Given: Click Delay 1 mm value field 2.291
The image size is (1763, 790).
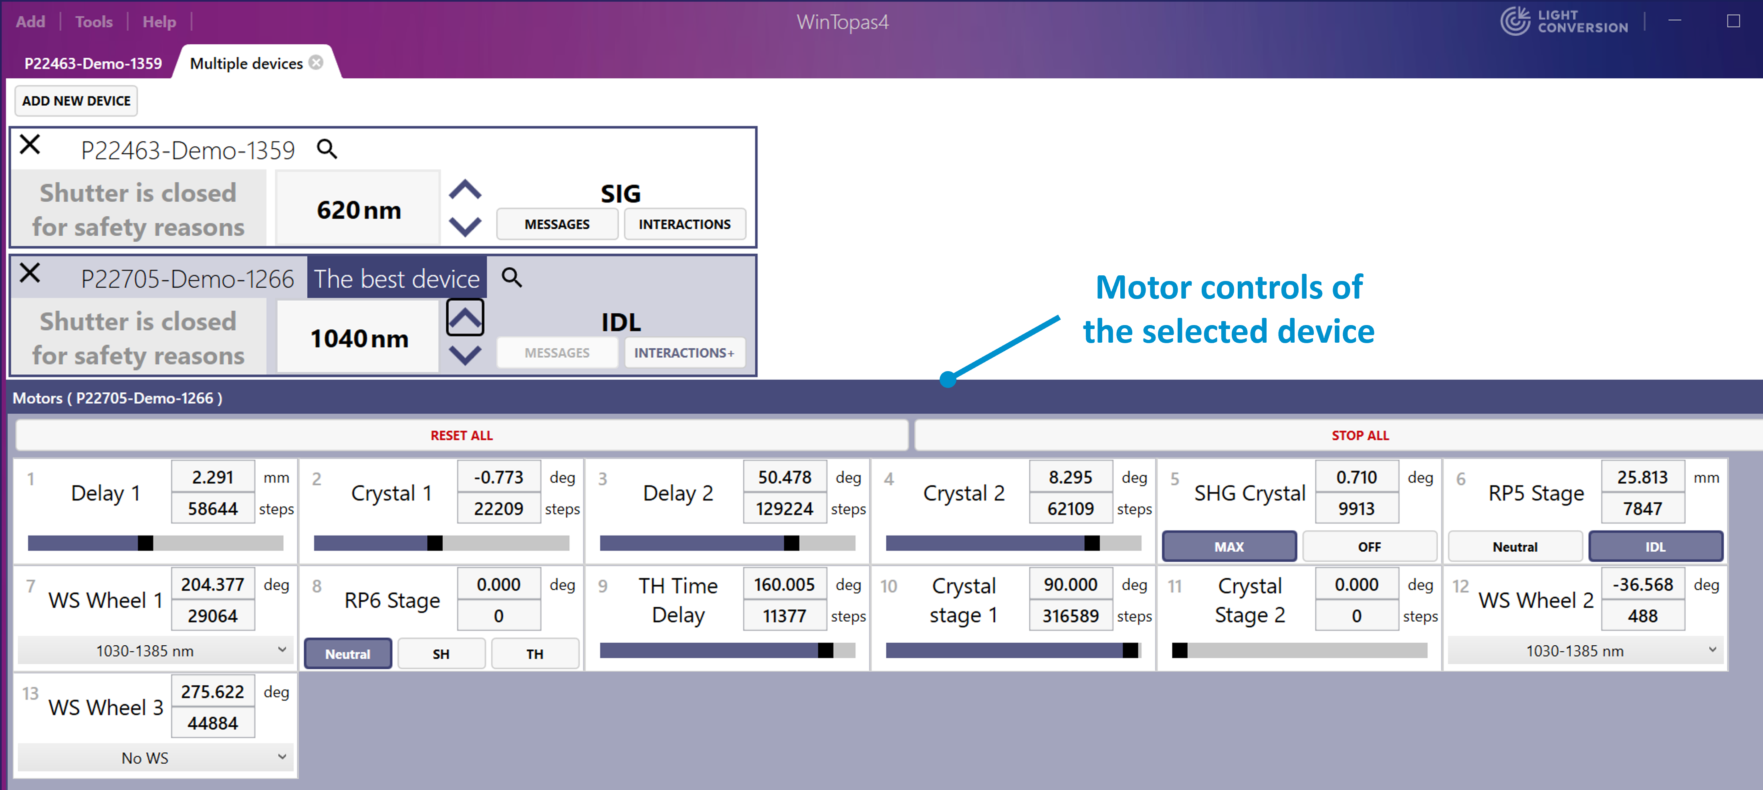Looking at the screenshot, I should [213, 477].
